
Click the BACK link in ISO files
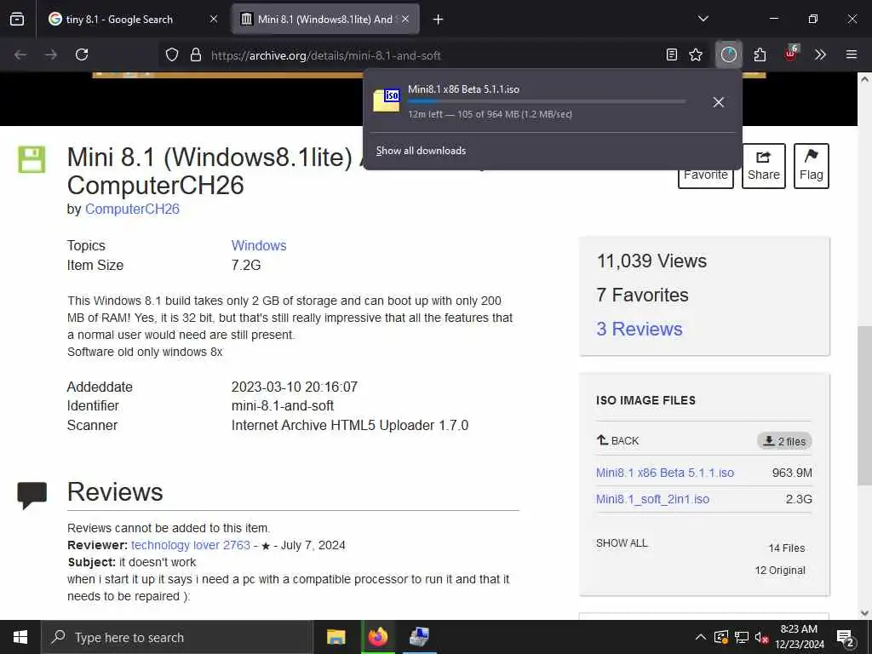click(x=618, y=440)
